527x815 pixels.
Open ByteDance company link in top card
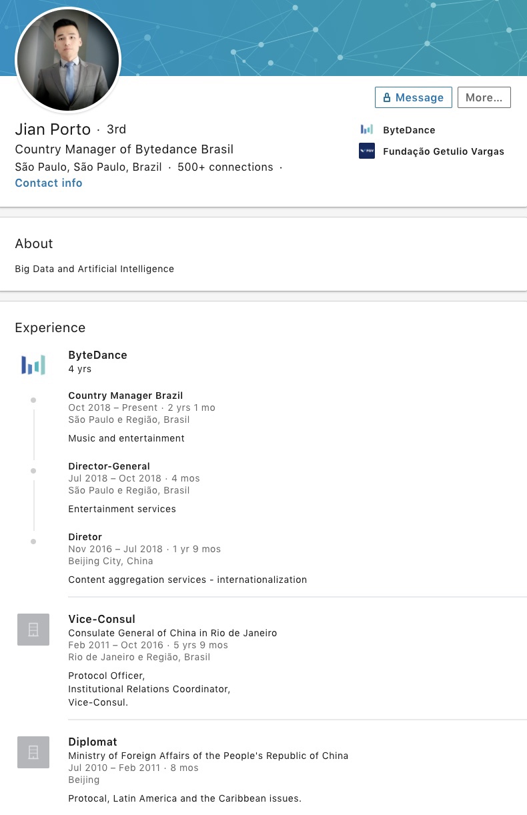coord(409,130)
